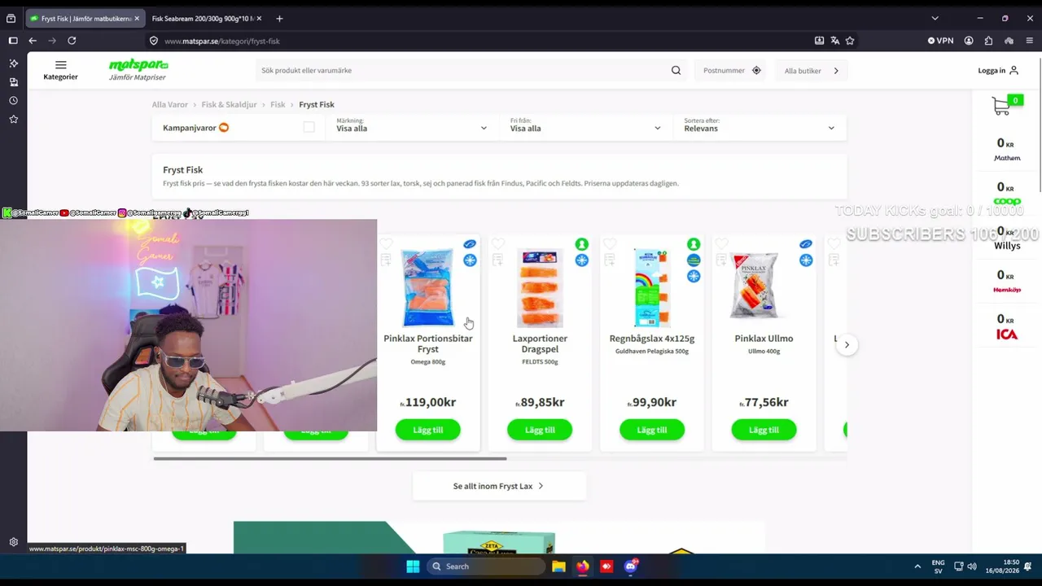Click the green badge on Regnbågslax 4x125g
Image resolution: width=1042 pixels, height=586 pixels.
tap(694, 244)
